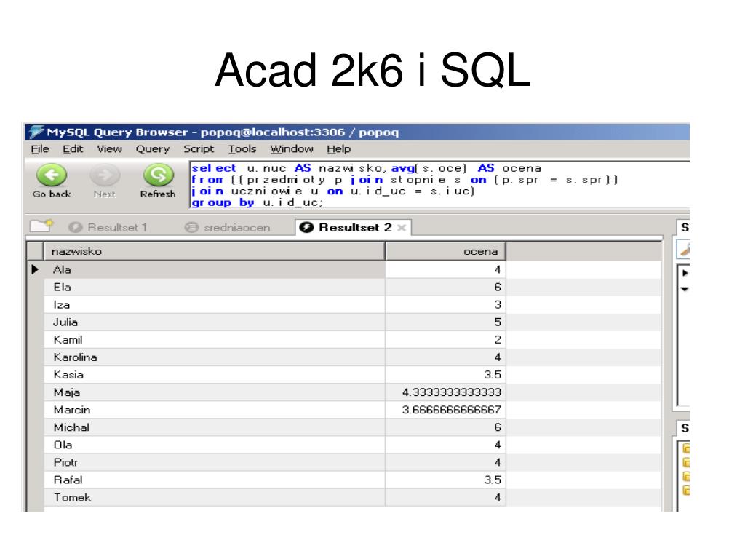Select the Marcin cell
Viewport: 745px width, 559px height.
click(x=215, y=410)
